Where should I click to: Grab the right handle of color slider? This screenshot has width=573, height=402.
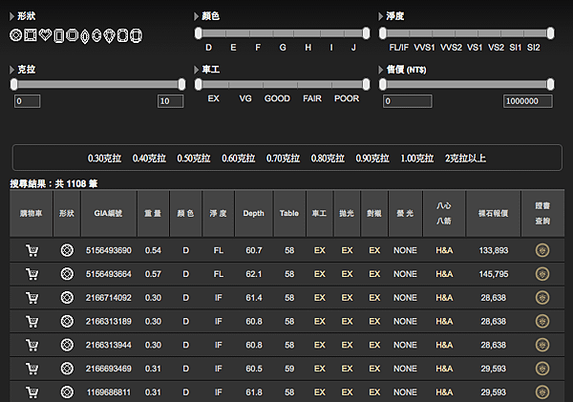(366, 33)
